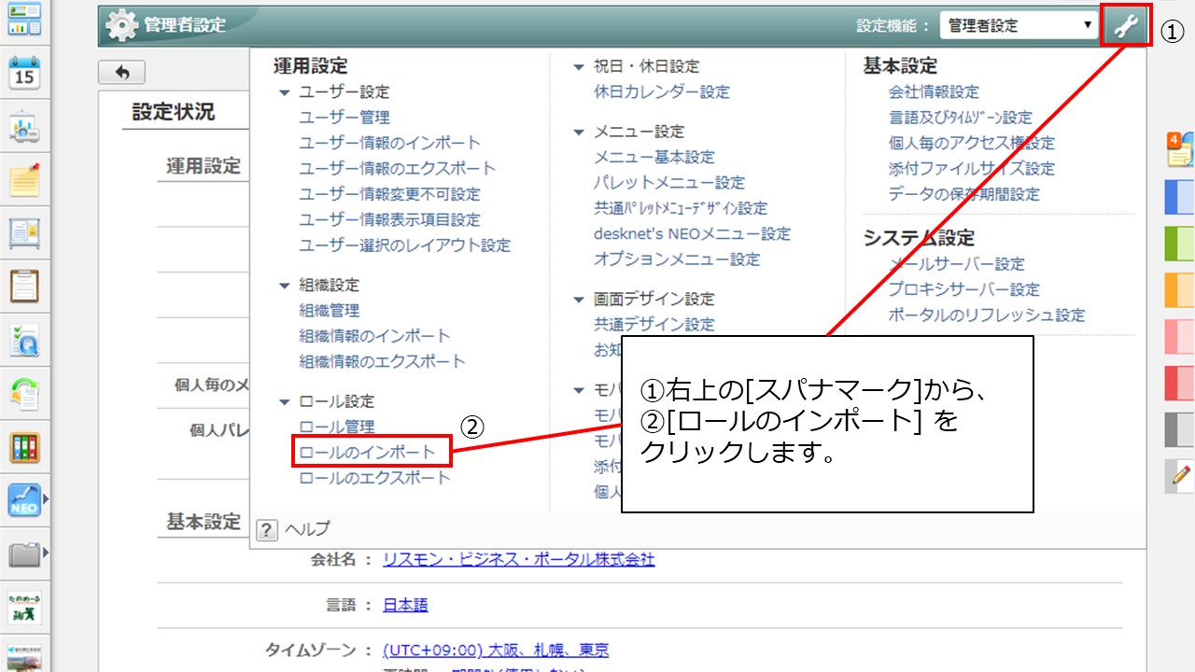The height and width of the screenshot is (672, 1195).
Task: Select the blue color tab on right
Action: click(x=1180, y=197)
